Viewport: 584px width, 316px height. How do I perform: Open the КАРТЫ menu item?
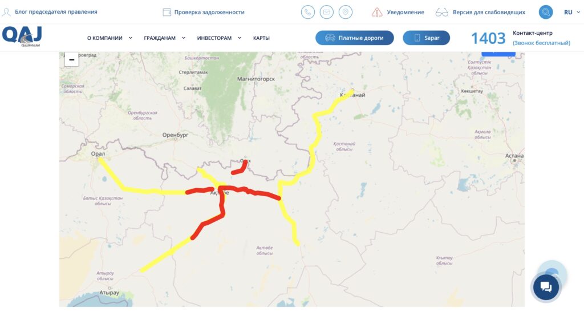click(x=261, y=38)
